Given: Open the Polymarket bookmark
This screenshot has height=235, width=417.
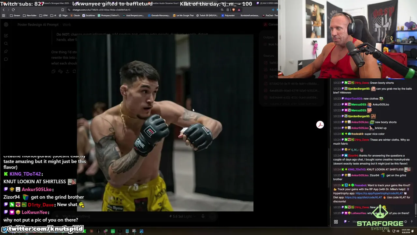Looking at the screenshot, I should tap(228, 15).
